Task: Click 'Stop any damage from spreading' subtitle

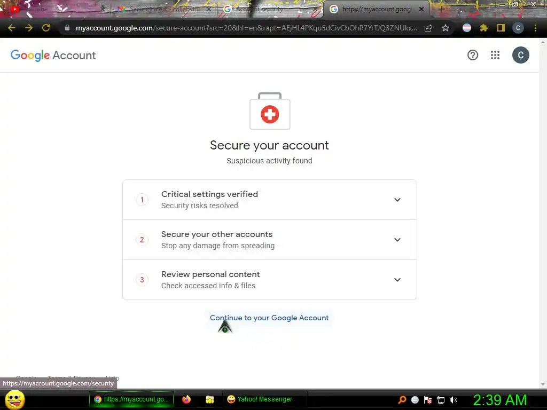Action: coord(218,246)
